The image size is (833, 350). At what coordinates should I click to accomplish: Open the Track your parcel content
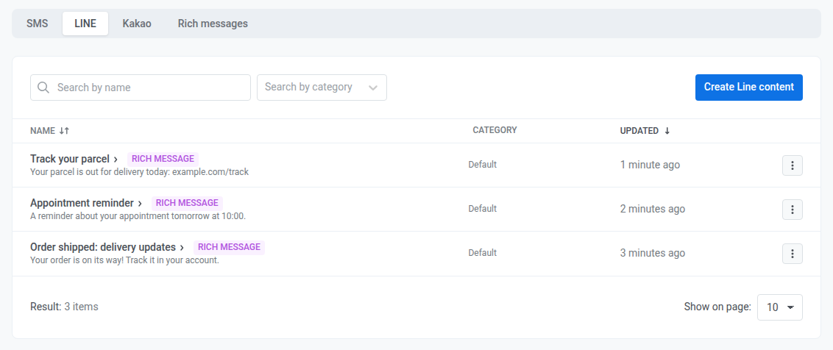pyautogui.click(x=70, y=159)
